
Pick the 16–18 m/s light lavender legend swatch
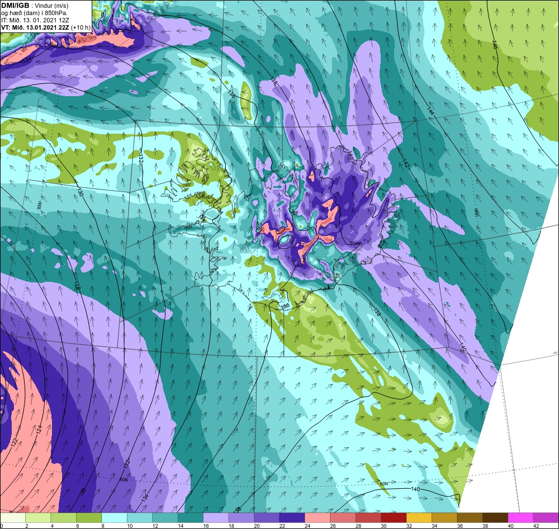pyautogui.click(x=216, y=518)
